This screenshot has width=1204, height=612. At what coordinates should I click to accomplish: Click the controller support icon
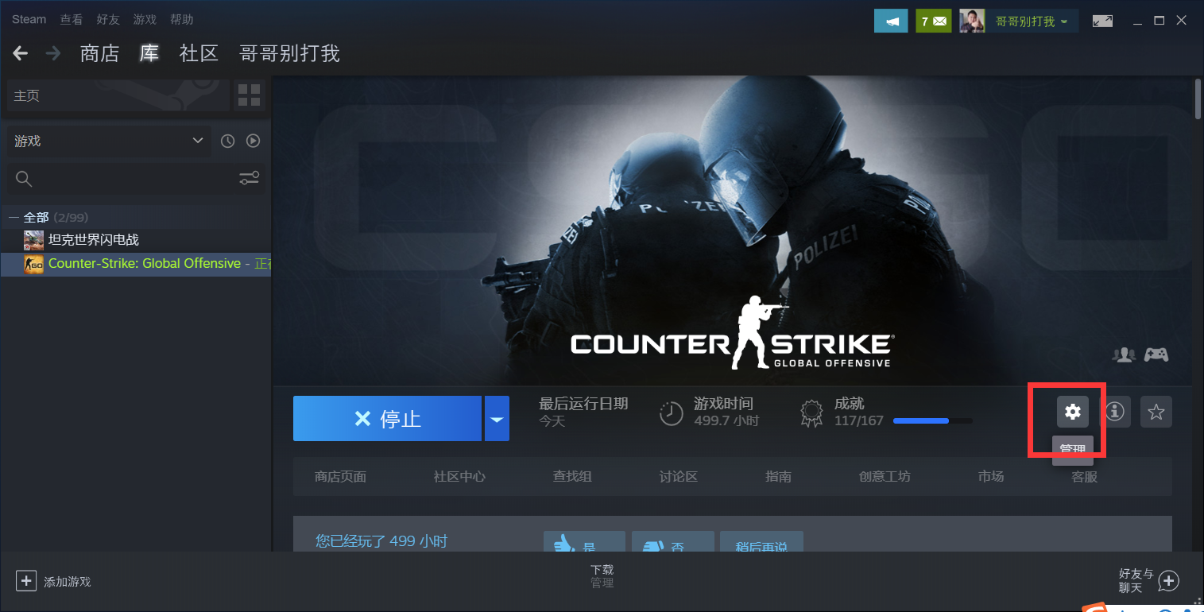tap(1156, 354)
